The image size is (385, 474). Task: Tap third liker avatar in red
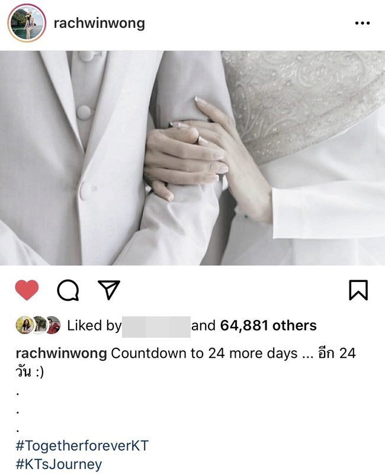[53, 325]
